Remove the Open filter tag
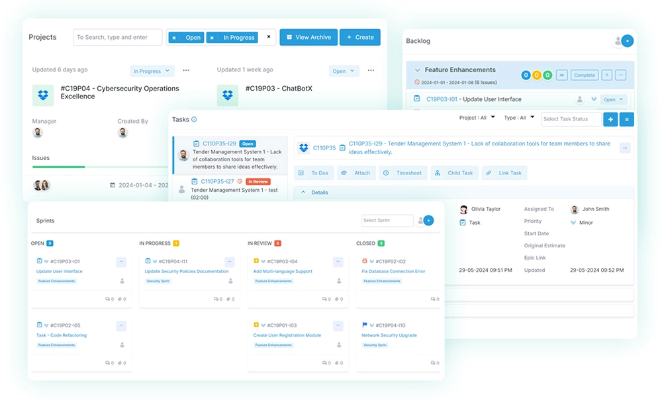This screenshot has height=406, width=662. click(x=174, y=38)
